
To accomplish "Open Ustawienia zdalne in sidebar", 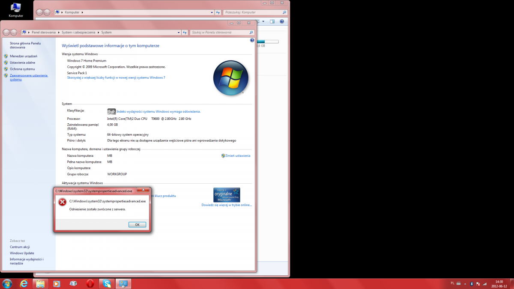I will (22, 63).
